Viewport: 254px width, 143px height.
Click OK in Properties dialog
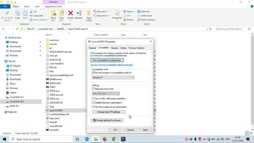(115, 130)
